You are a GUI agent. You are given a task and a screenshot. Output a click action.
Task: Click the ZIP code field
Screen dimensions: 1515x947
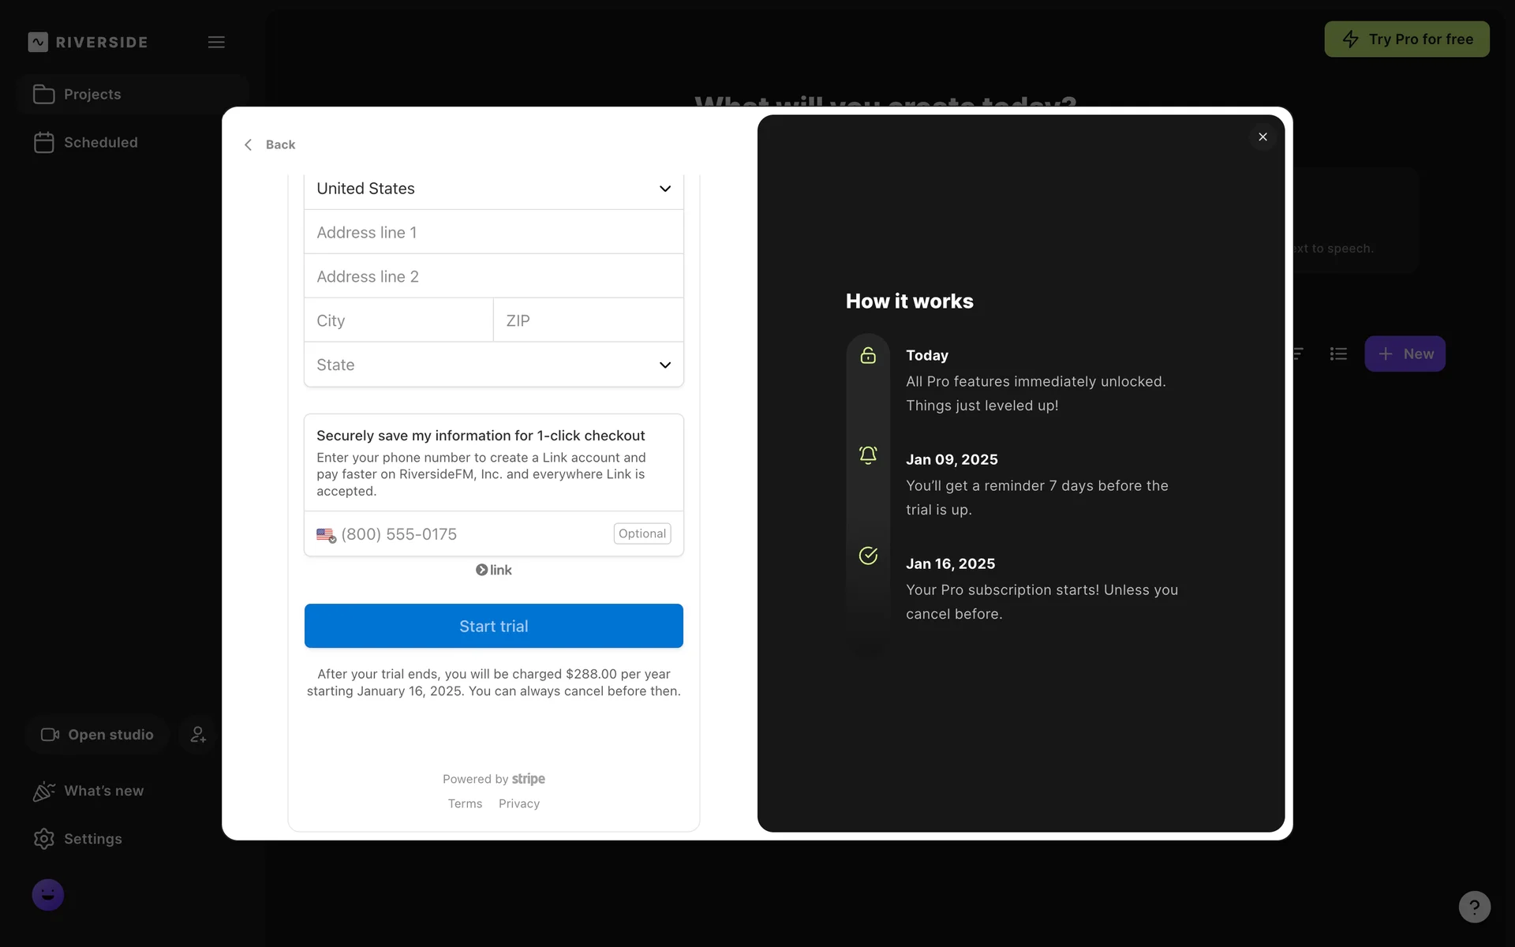588,320
